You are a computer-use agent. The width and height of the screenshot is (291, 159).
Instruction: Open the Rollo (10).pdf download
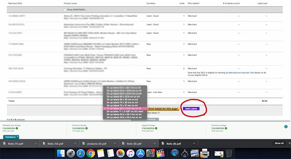tap(55, 144)
